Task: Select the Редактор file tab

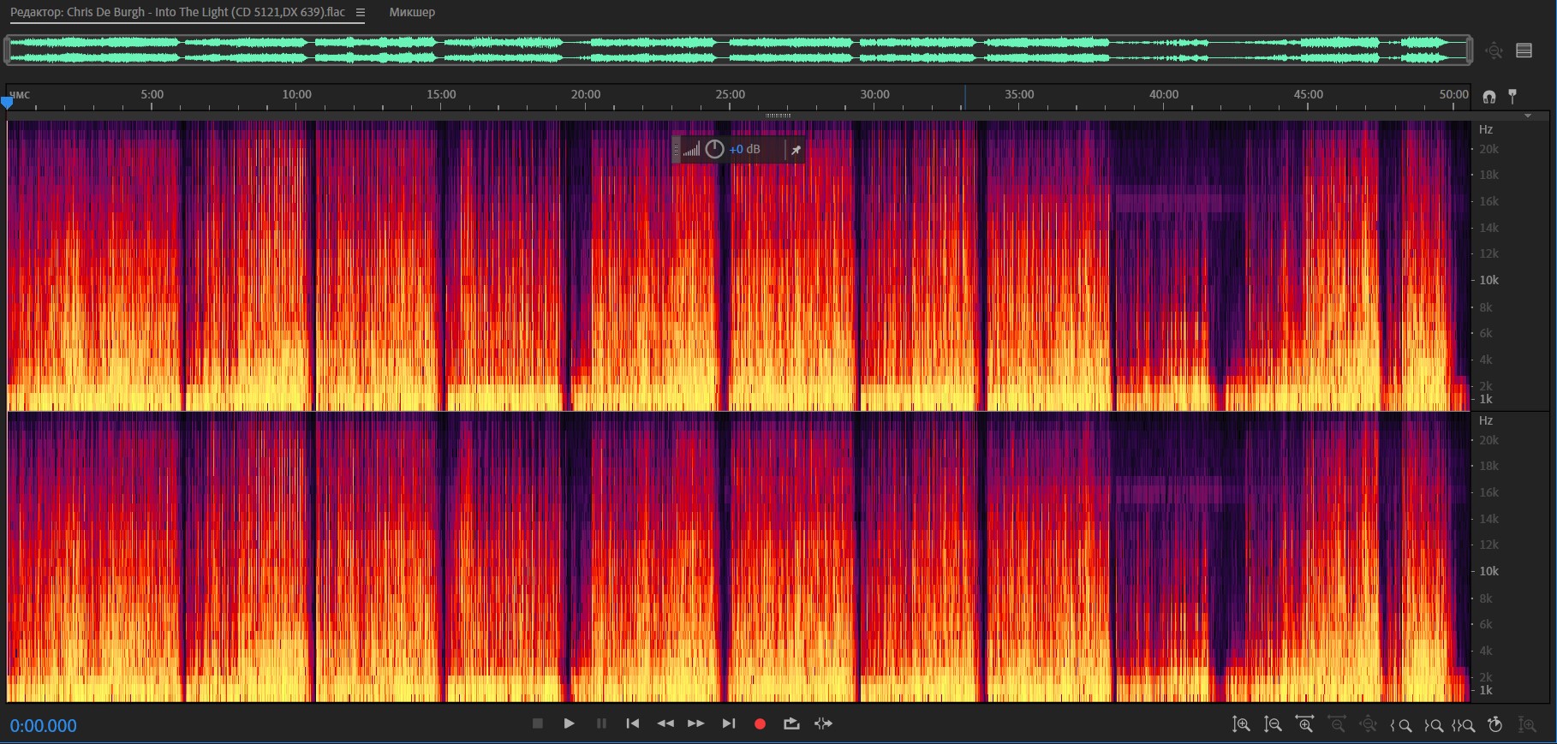Action: tap(177, 13)
